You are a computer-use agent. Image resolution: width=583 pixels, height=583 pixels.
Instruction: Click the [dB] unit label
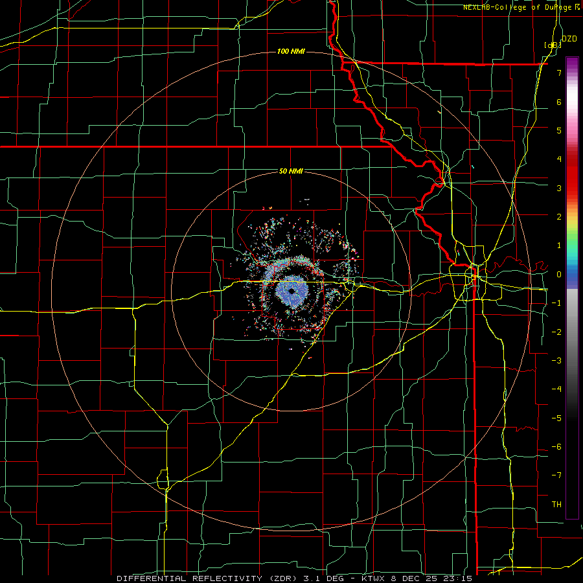(x=553, y=45)
